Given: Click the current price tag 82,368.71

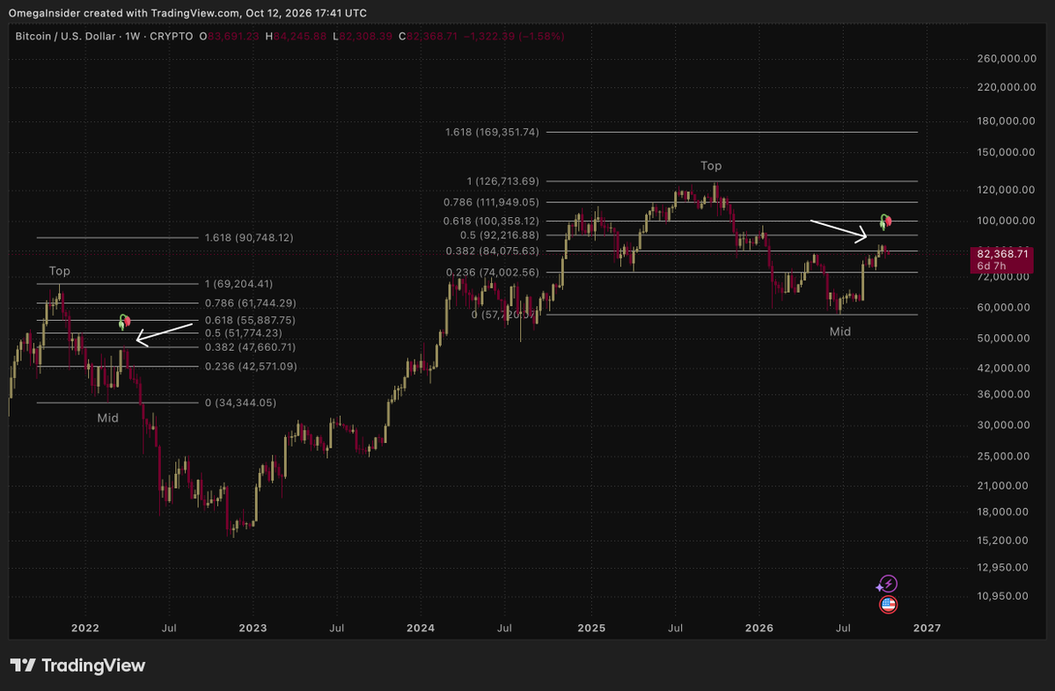Looking at the screenshot, I should tap(1002, 259).
